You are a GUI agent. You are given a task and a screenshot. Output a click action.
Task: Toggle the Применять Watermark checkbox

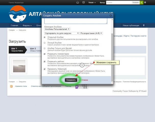tap(45, 69)
